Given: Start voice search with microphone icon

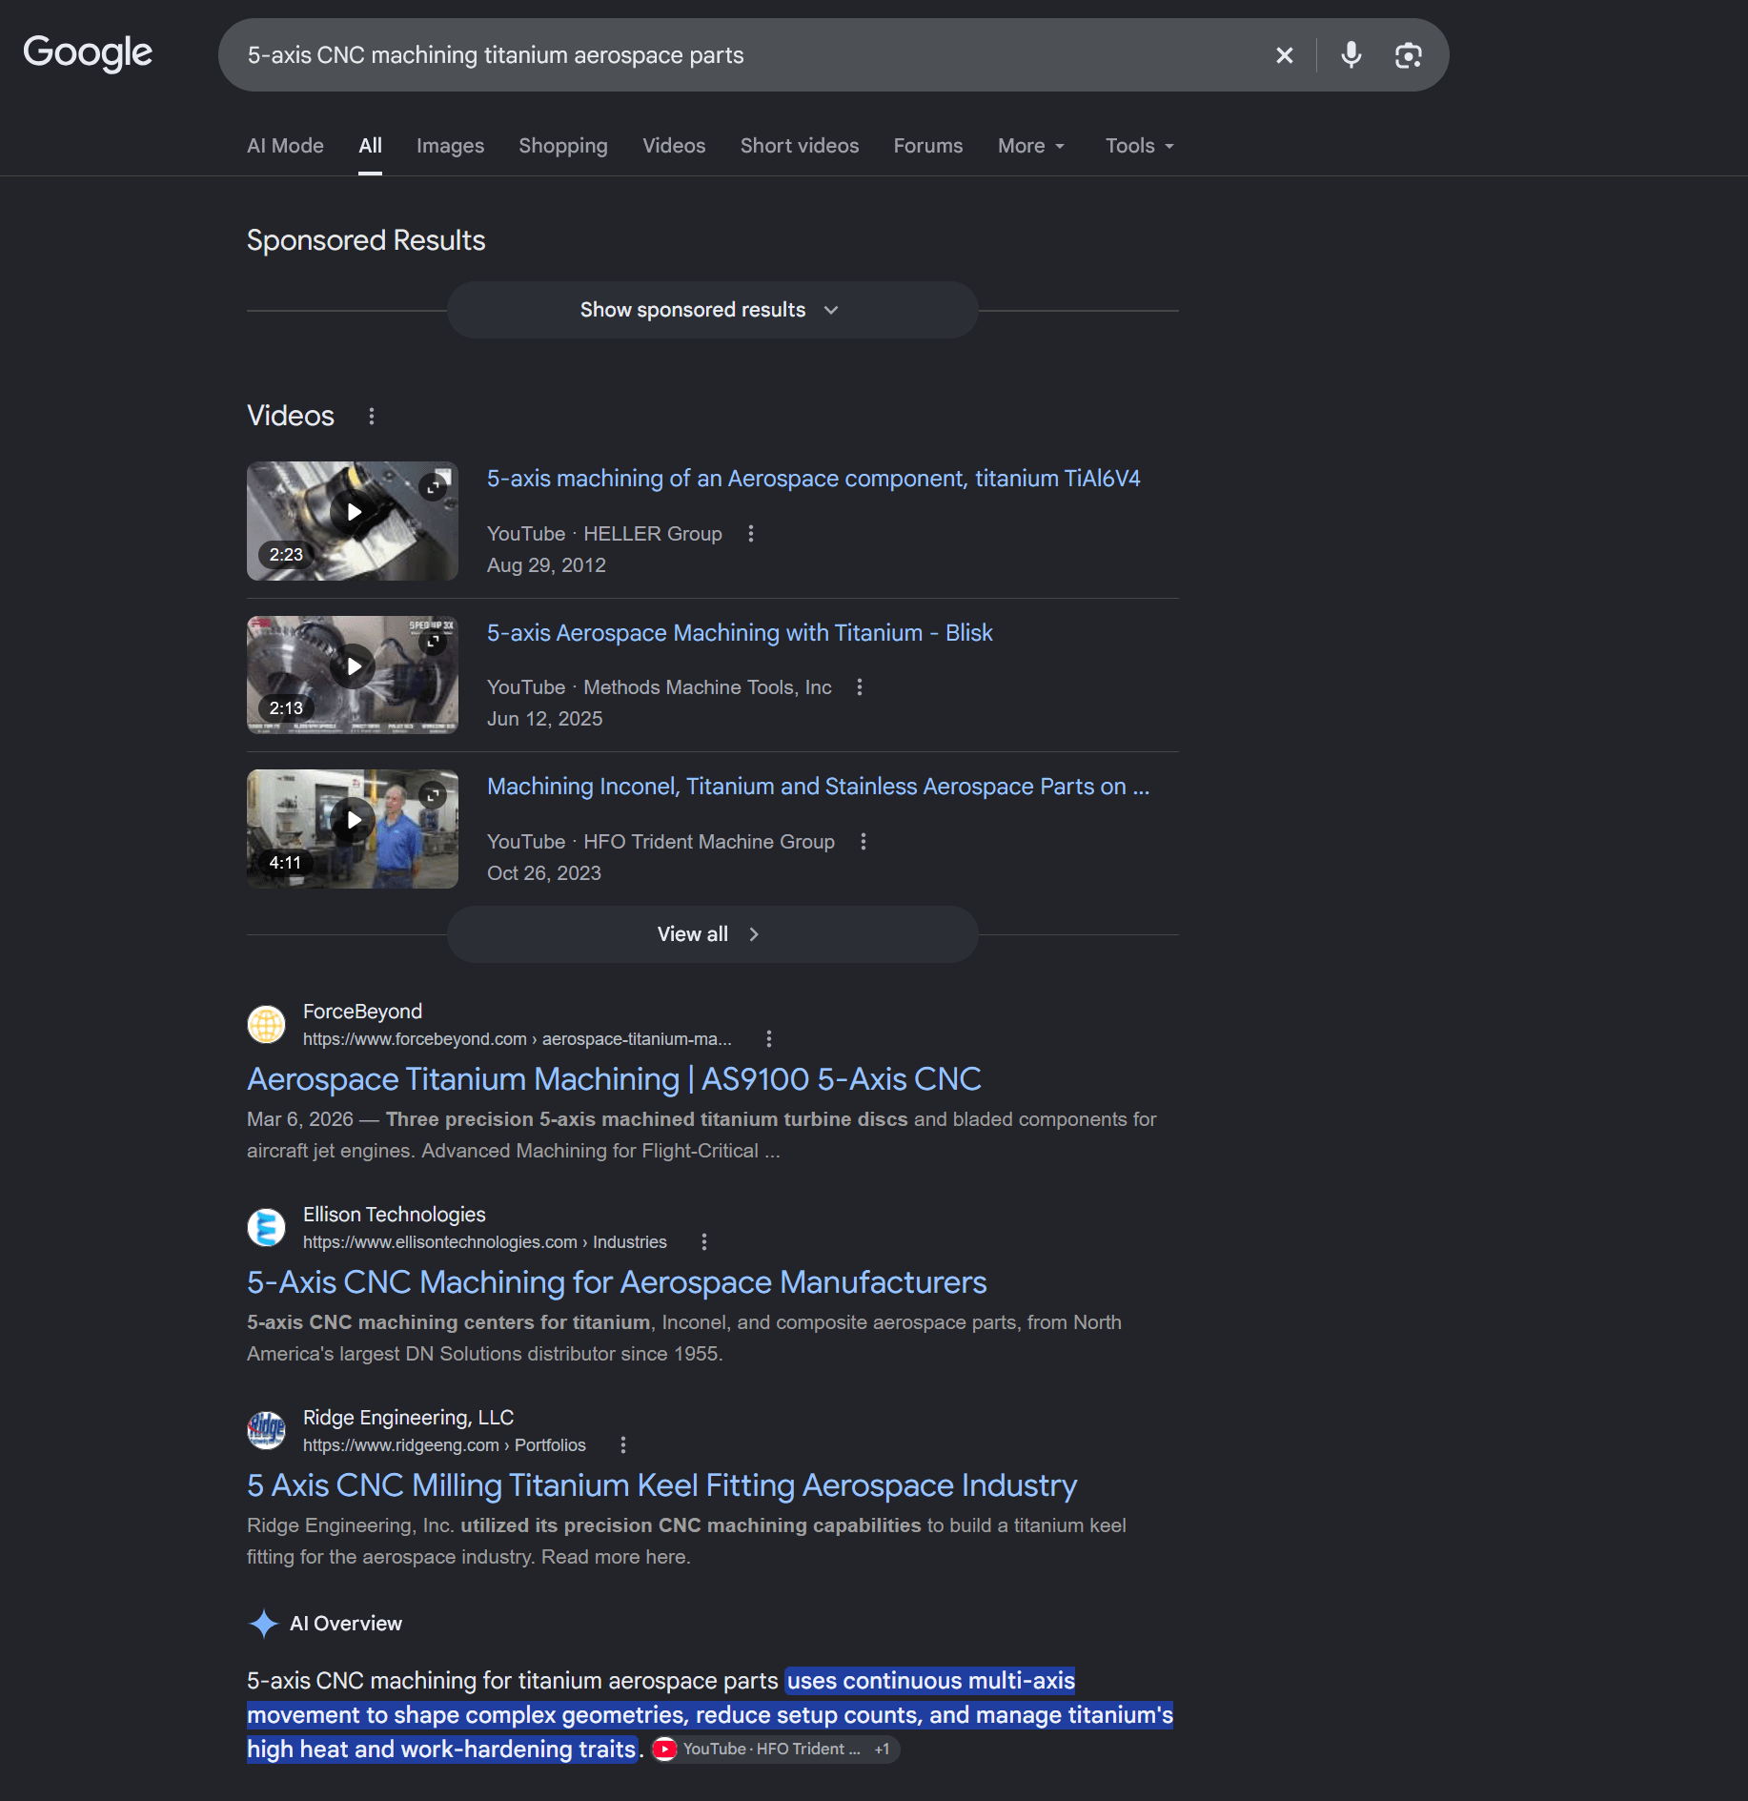Looking at the screenshot, I should 1351,55.
